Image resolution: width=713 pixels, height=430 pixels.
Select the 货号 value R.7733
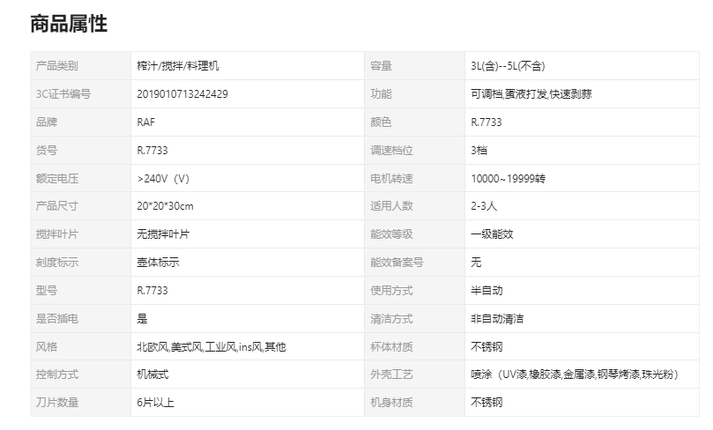(x=152, y=151)
